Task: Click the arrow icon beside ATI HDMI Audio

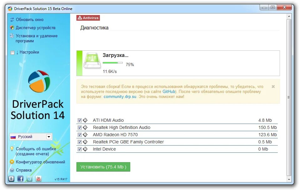Action: point(85,120)
